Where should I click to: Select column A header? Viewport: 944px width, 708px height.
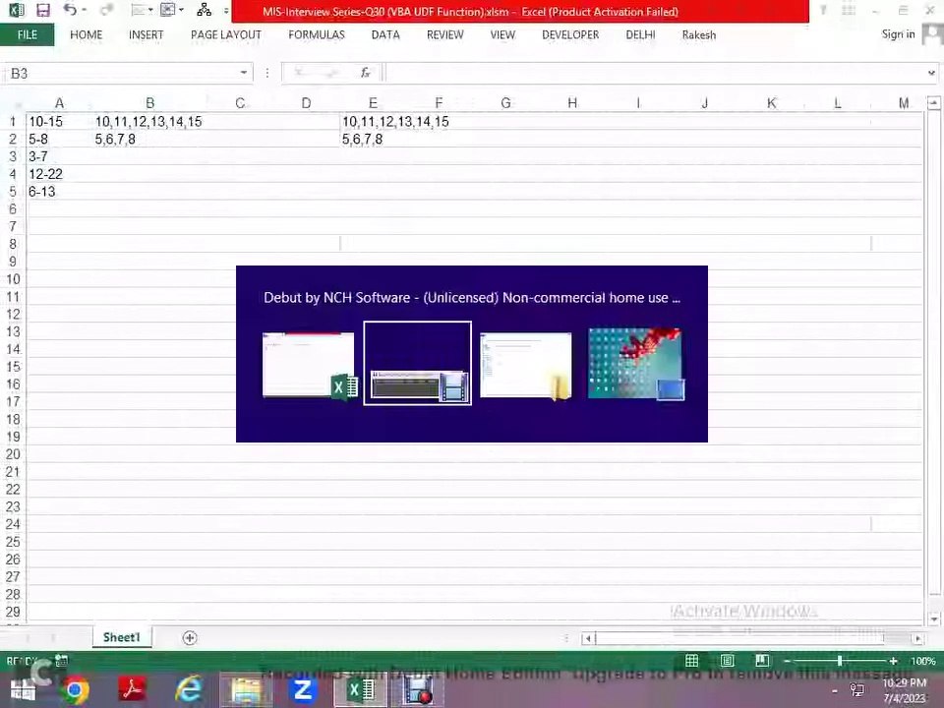pyautogui.click(x=59, y=103)
